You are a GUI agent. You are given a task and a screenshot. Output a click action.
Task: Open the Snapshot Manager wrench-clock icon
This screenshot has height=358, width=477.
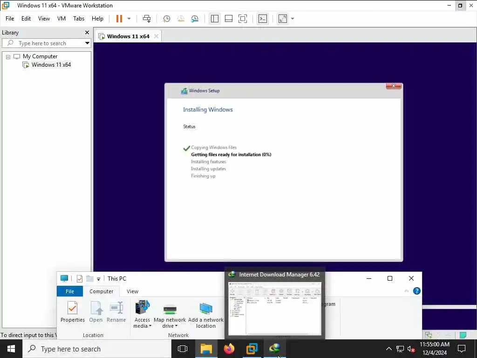[195, 19]
